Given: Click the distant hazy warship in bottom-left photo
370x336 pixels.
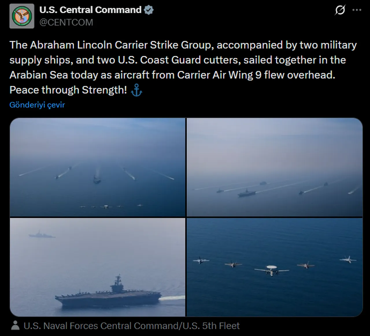Looking at the screenshot, I should (x=41, y=234).
